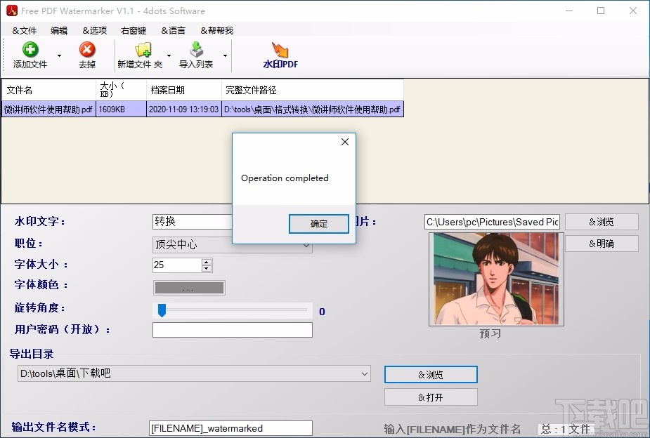Click the 1609KB size cell
The width and height of the screenshot is (650, 438).
coord(121,109)
